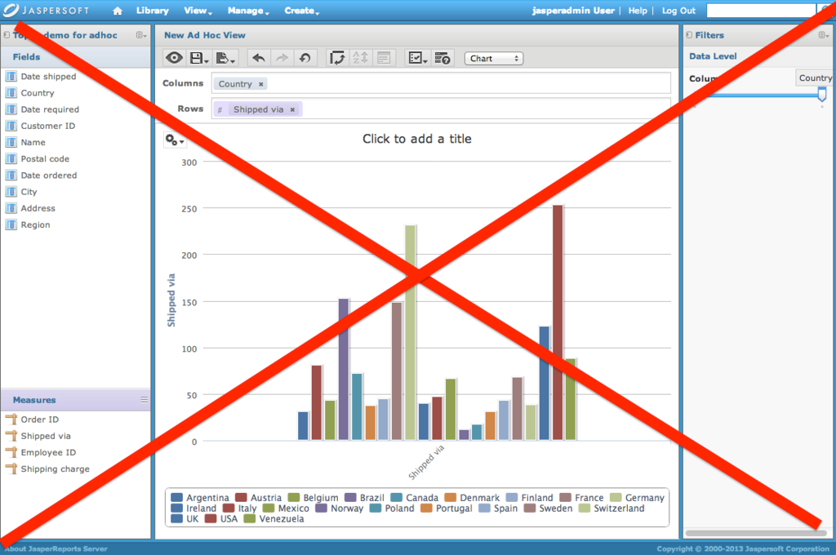
Task: Redo the last undone action
Action: 282,58
